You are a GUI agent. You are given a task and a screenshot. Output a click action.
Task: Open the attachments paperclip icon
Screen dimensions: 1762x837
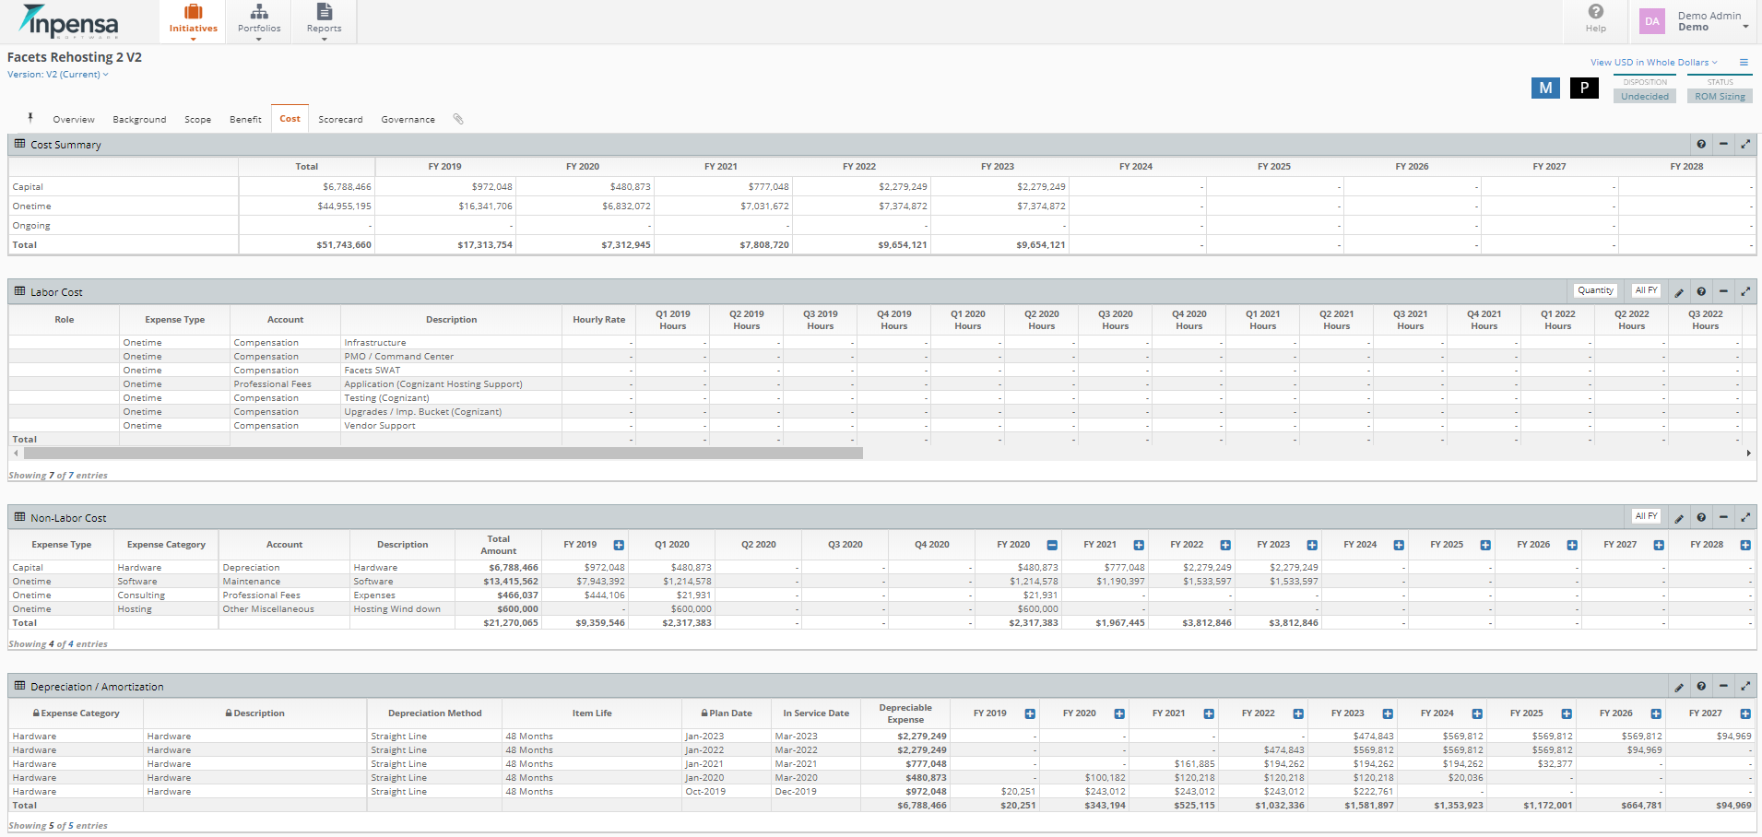click(458, 119)
